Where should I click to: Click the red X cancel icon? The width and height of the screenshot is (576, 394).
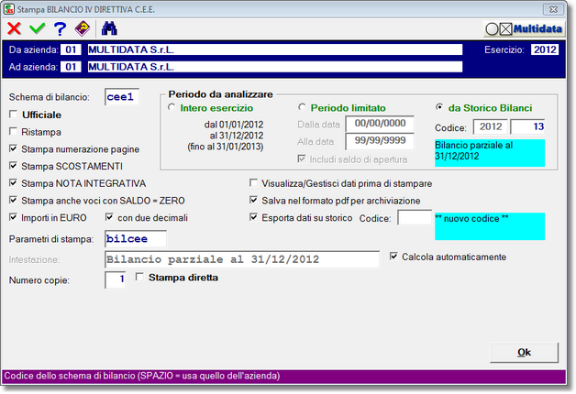pyautogui.click(x=15, y=28)
